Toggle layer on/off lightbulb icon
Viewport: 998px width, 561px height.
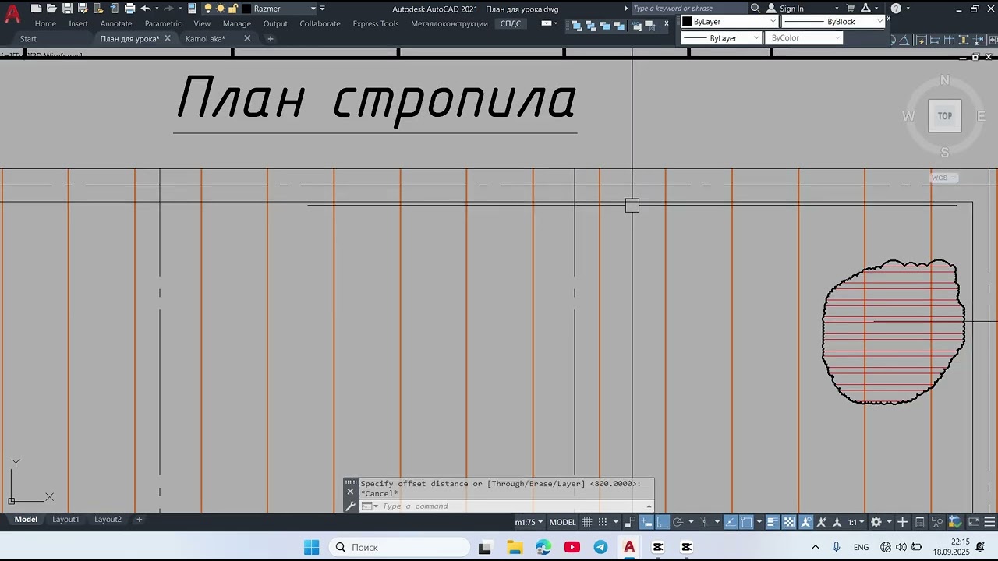pos(208,9)
